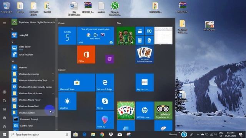
Task: Open Weather in the app list
Action: [x=33, y=67]
